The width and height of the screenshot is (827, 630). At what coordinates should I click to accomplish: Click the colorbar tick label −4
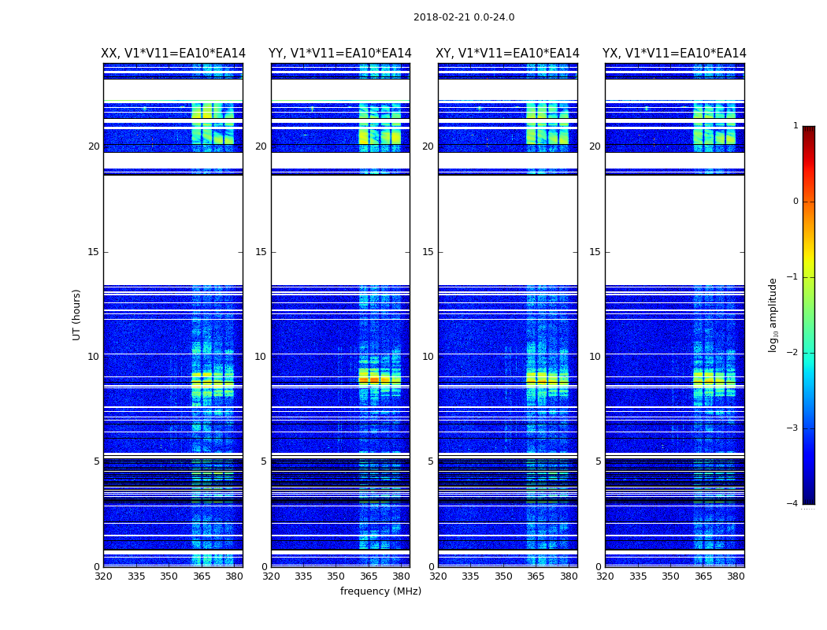[x=793, y=504]
